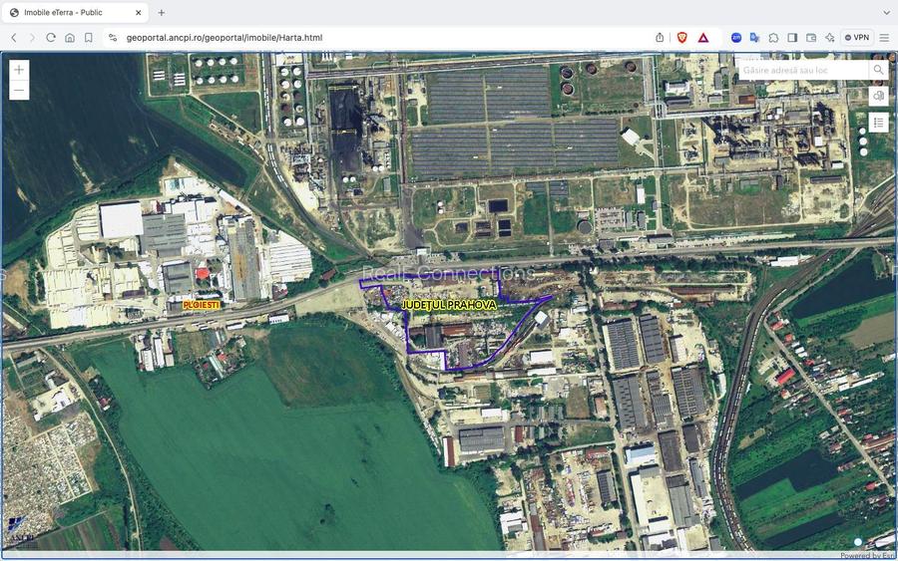Open Brave Wallet icon
Image resolution: width=898 pixels, height=561 pixels.
pyautogui.click(x=811, y=38)
